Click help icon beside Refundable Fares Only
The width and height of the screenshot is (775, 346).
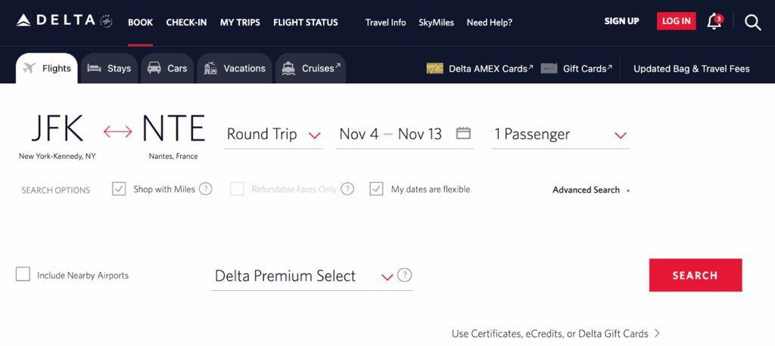(x=347, y=189)
